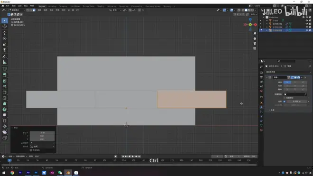Open the modifier wrench properties tab
The image size is (313, 176).
261,107
